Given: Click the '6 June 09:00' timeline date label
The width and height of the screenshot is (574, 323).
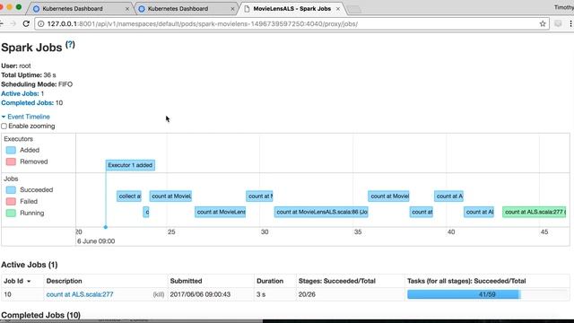Looking at the screenshot, I should [x=96, y=241].
